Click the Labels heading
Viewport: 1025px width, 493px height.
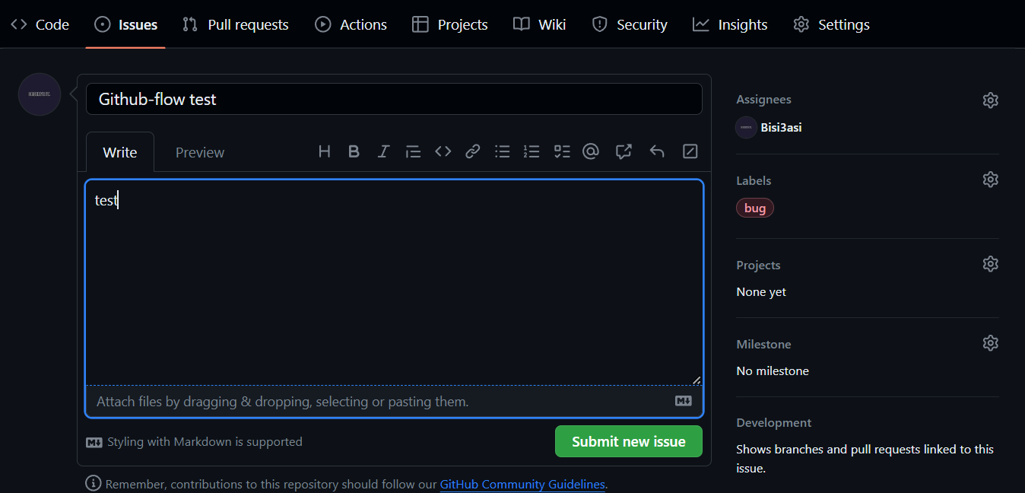[754, 180]
